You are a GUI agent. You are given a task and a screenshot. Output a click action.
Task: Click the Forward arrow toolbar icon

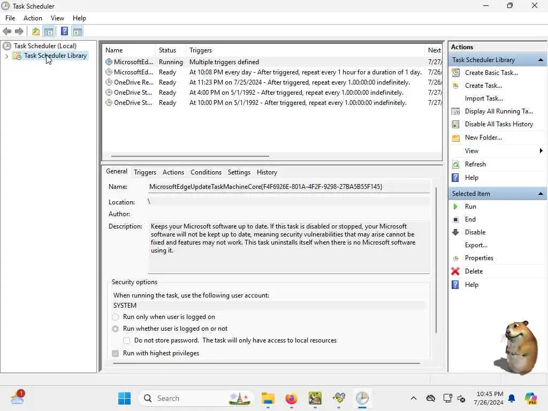coord(19,32)
